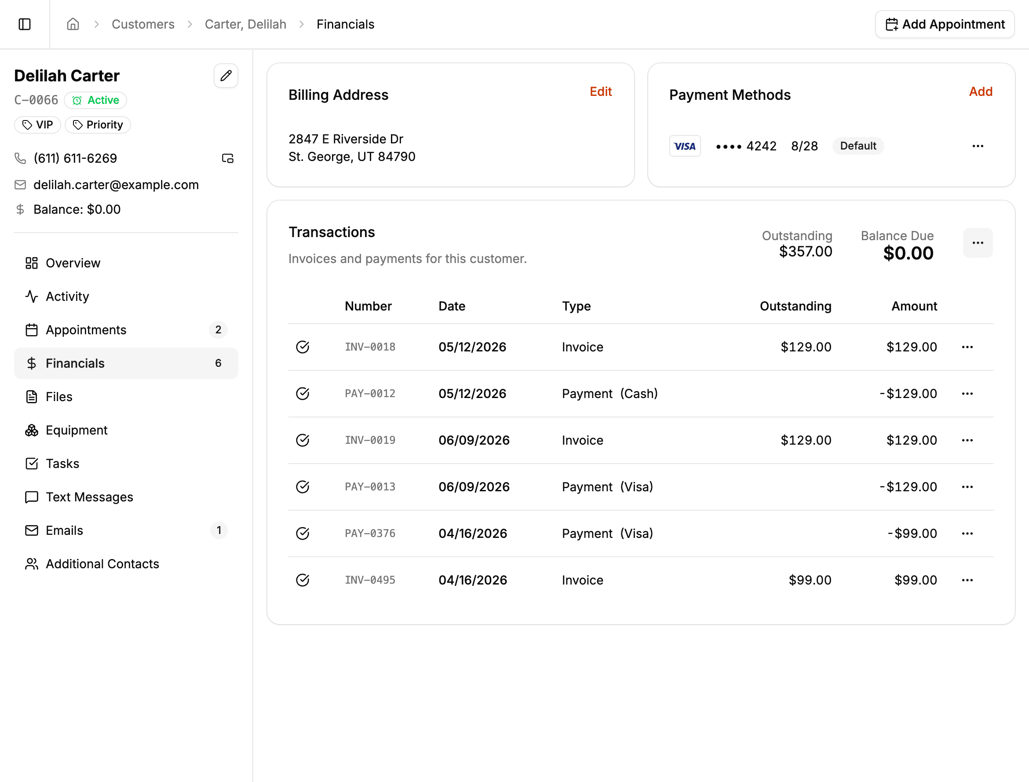This screenshot has height=782, width=1029.
Task: Open row actions for INV-0018
Action: pyautogui.click(x=967, y=347)
